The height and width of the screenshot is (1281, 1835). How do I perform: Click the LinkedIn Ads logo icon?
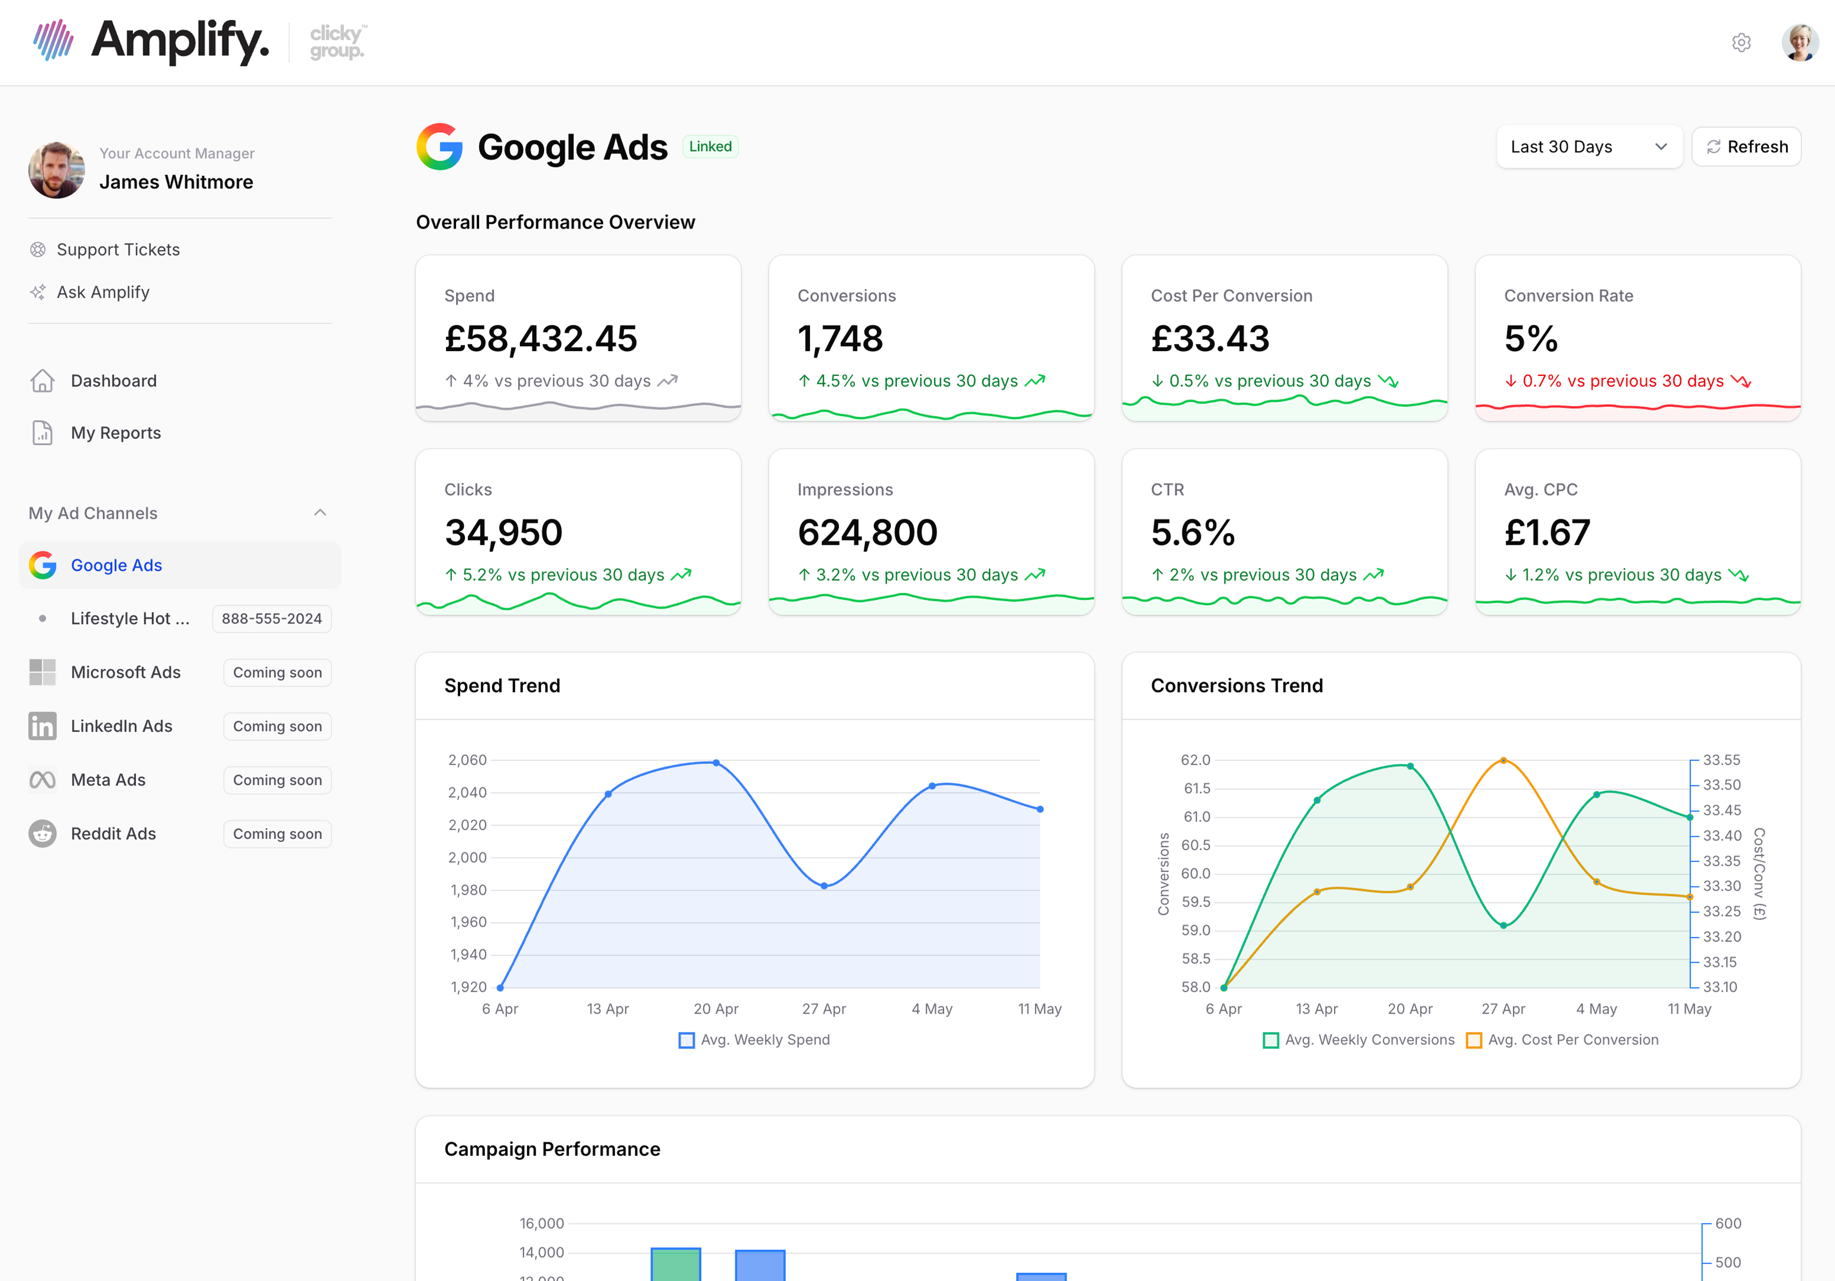point(42,726)
